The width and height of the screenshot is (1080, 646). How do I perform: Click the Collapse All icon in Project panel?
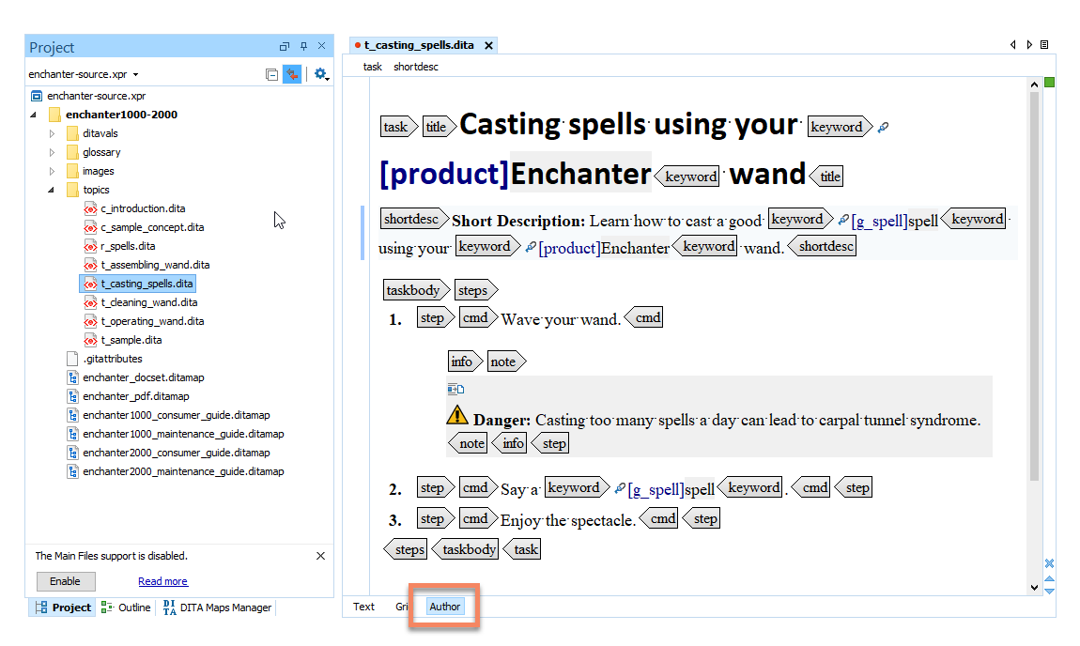(271, 74)
